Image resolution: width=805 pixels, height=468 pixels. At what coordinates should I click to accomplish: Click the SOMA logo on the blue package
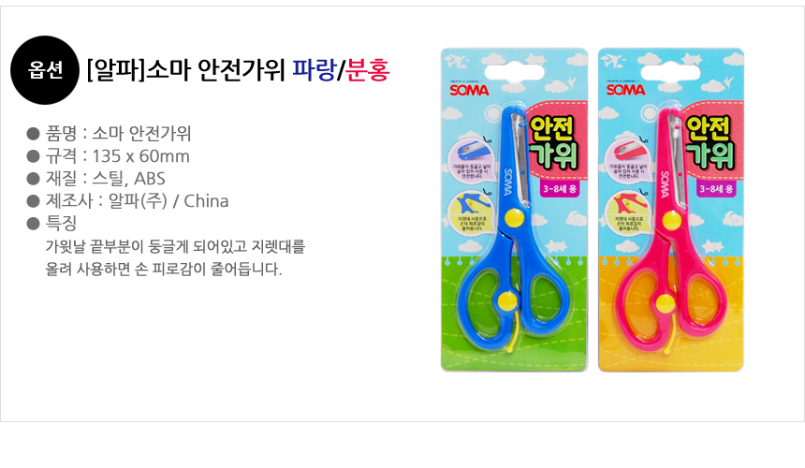pyautogui.click(x=469, y=90)
